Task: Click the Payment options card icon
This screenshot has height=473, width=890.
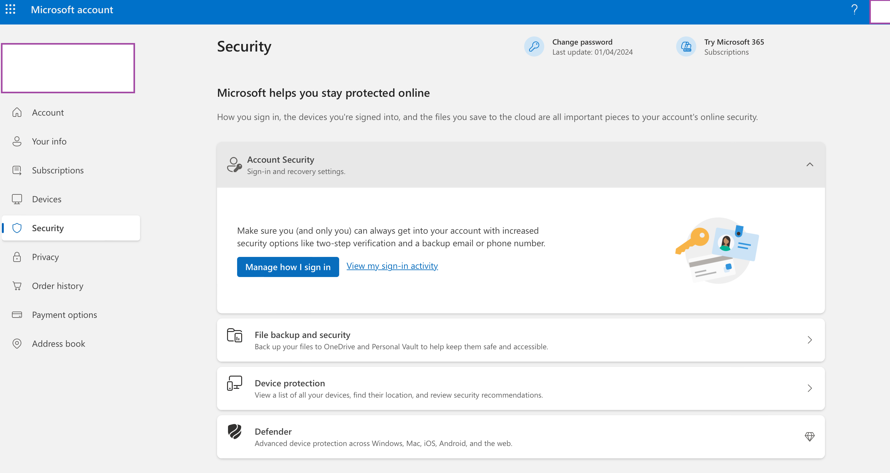Action: coord(17,315)
